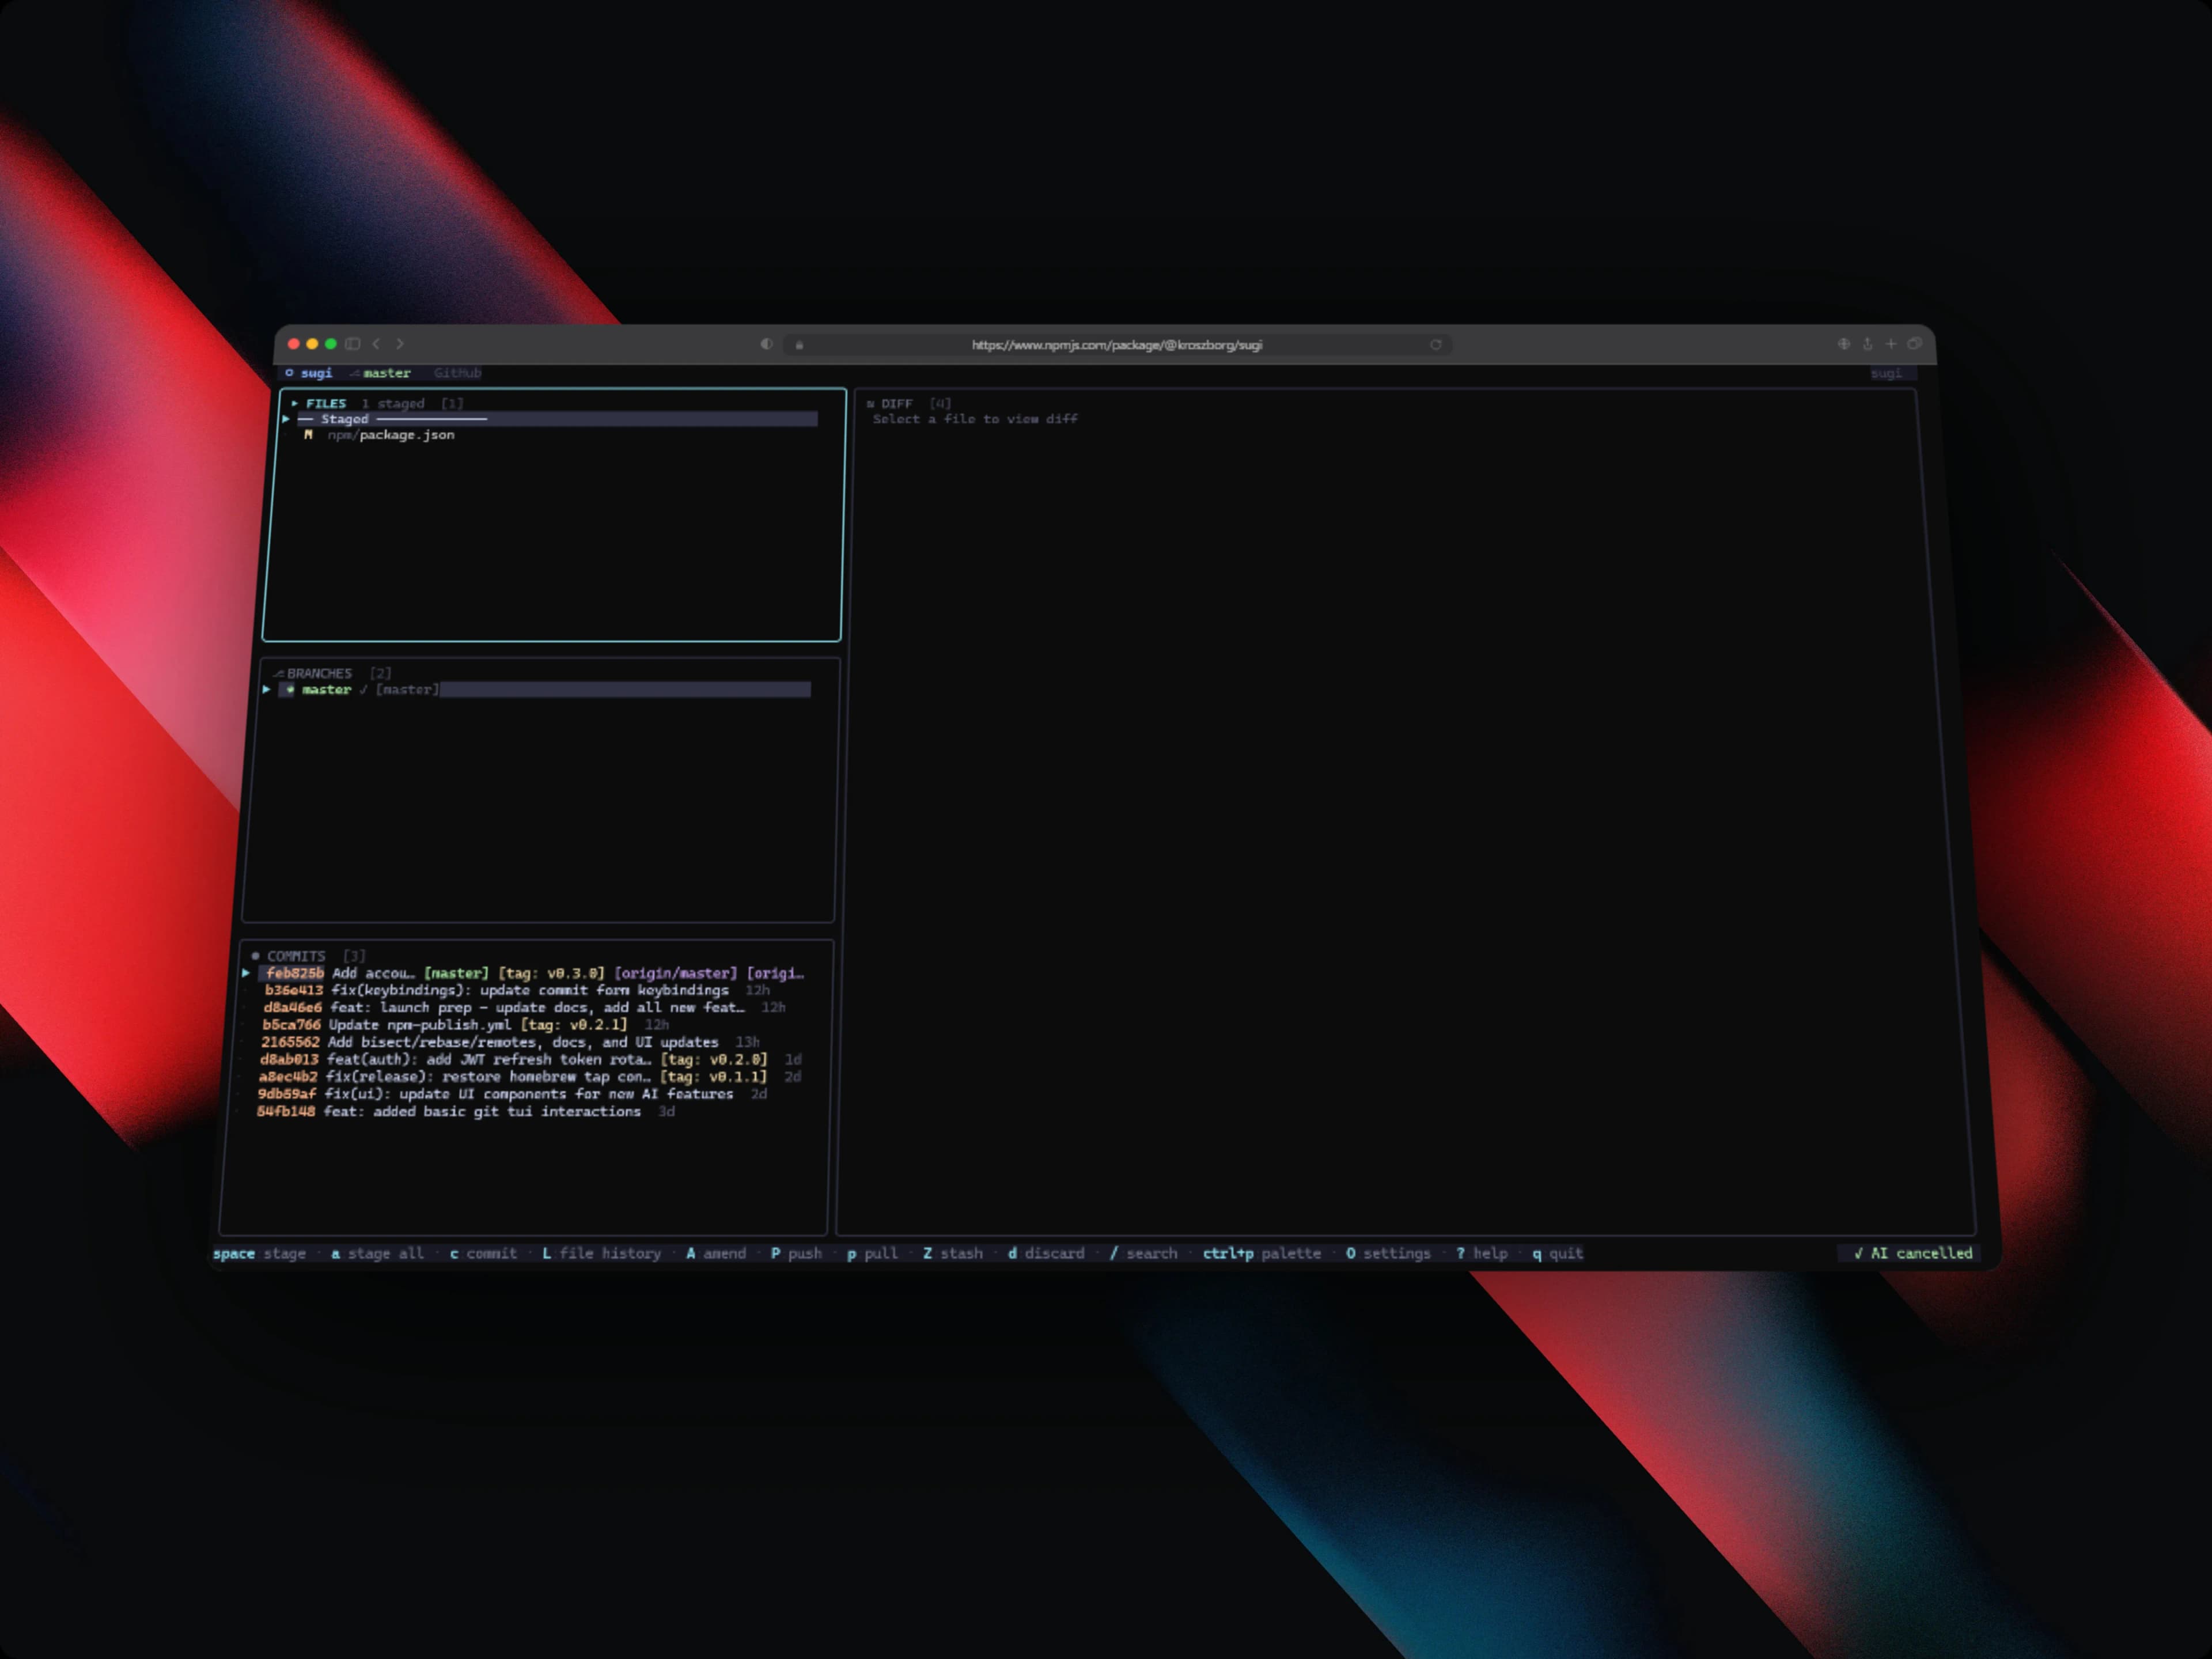Click the browser share icon
2212x1659 pixels.
coord(1867,344)
